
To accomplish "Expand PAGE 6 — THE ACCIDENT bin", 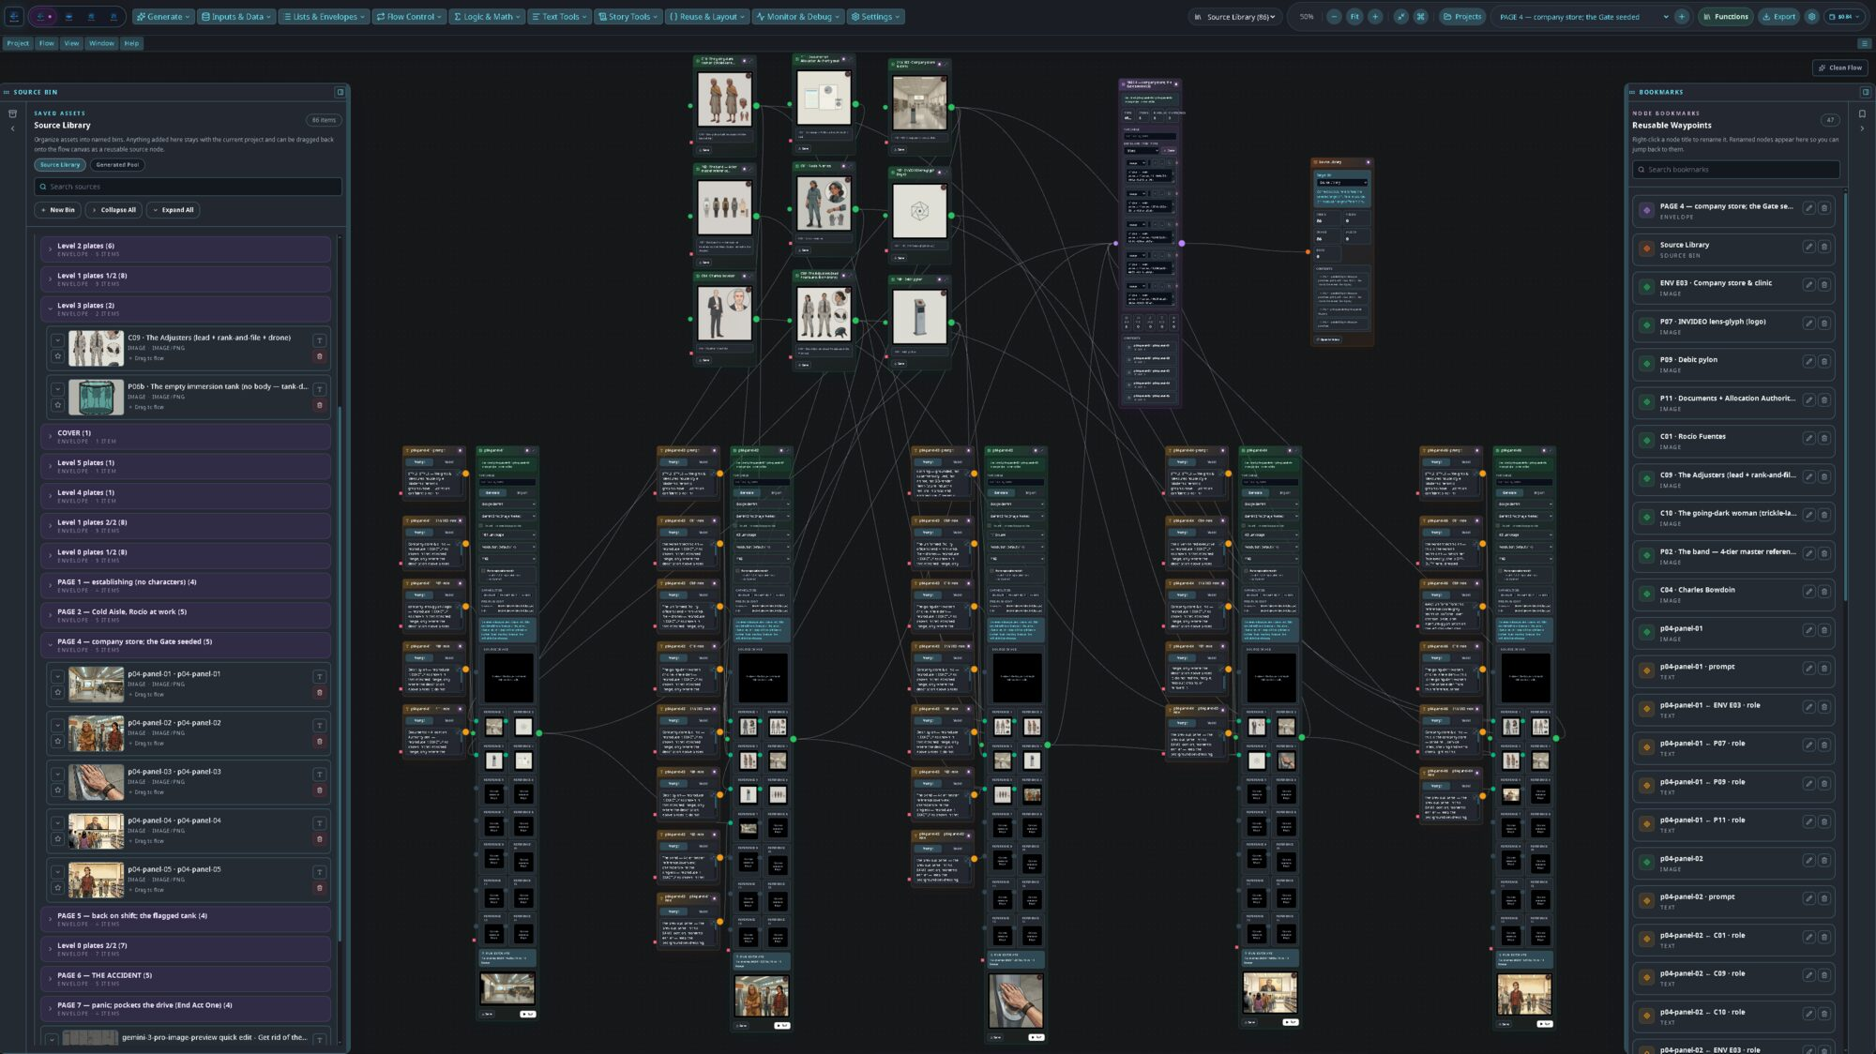I will point(186,979).
